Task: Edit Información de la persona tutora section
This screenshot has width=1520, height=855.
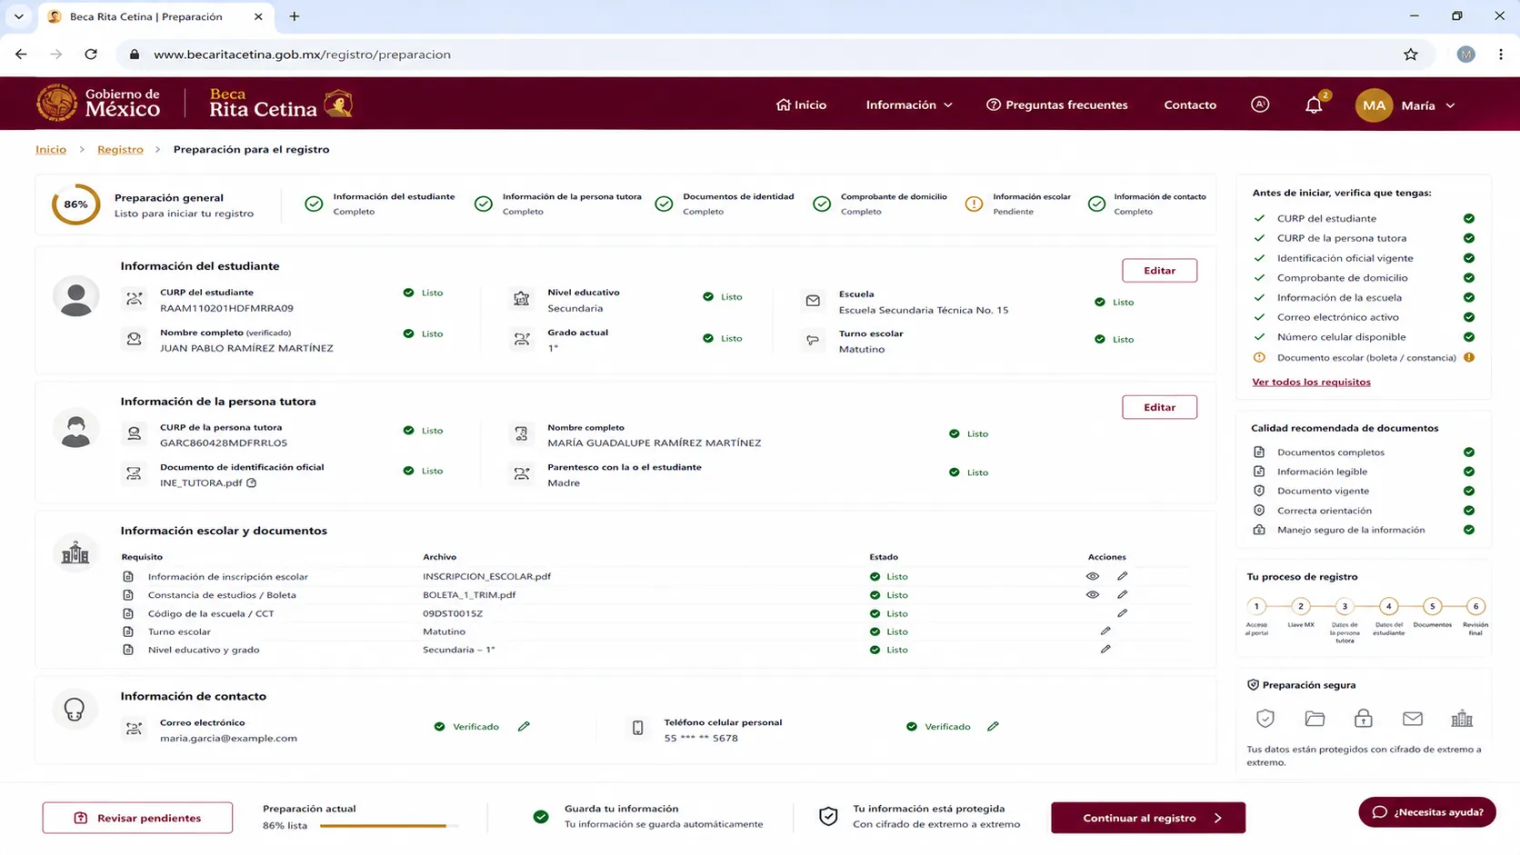Action: tap(1159, 407)
